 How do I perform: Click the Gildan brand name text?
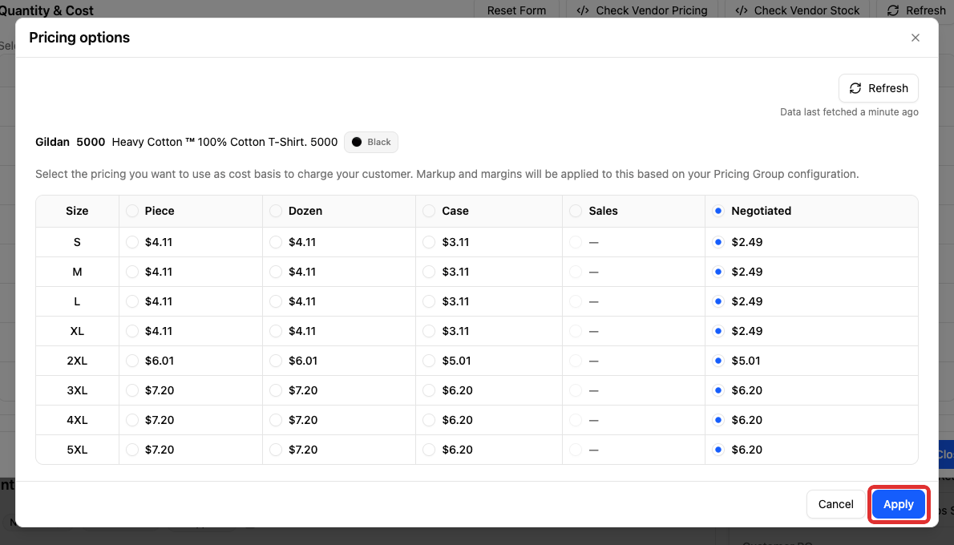(52, 142)
